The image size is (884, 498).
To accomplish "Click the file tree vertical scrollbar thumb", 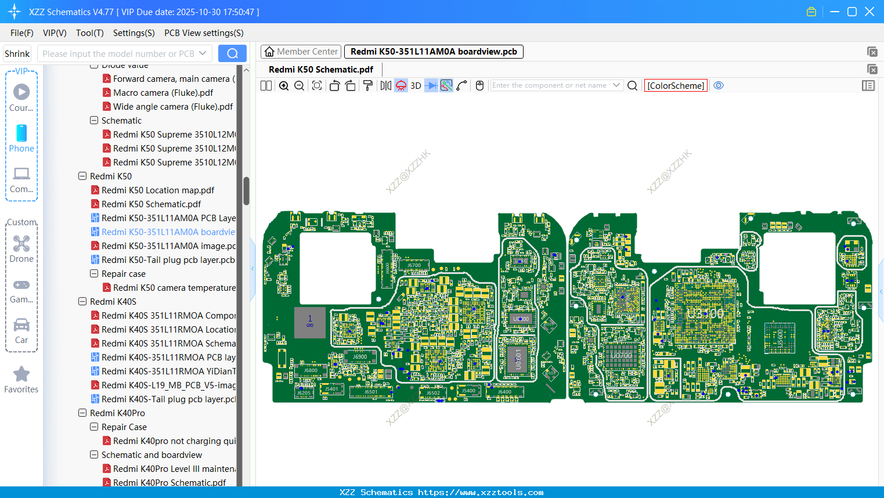I will (246, 191).
